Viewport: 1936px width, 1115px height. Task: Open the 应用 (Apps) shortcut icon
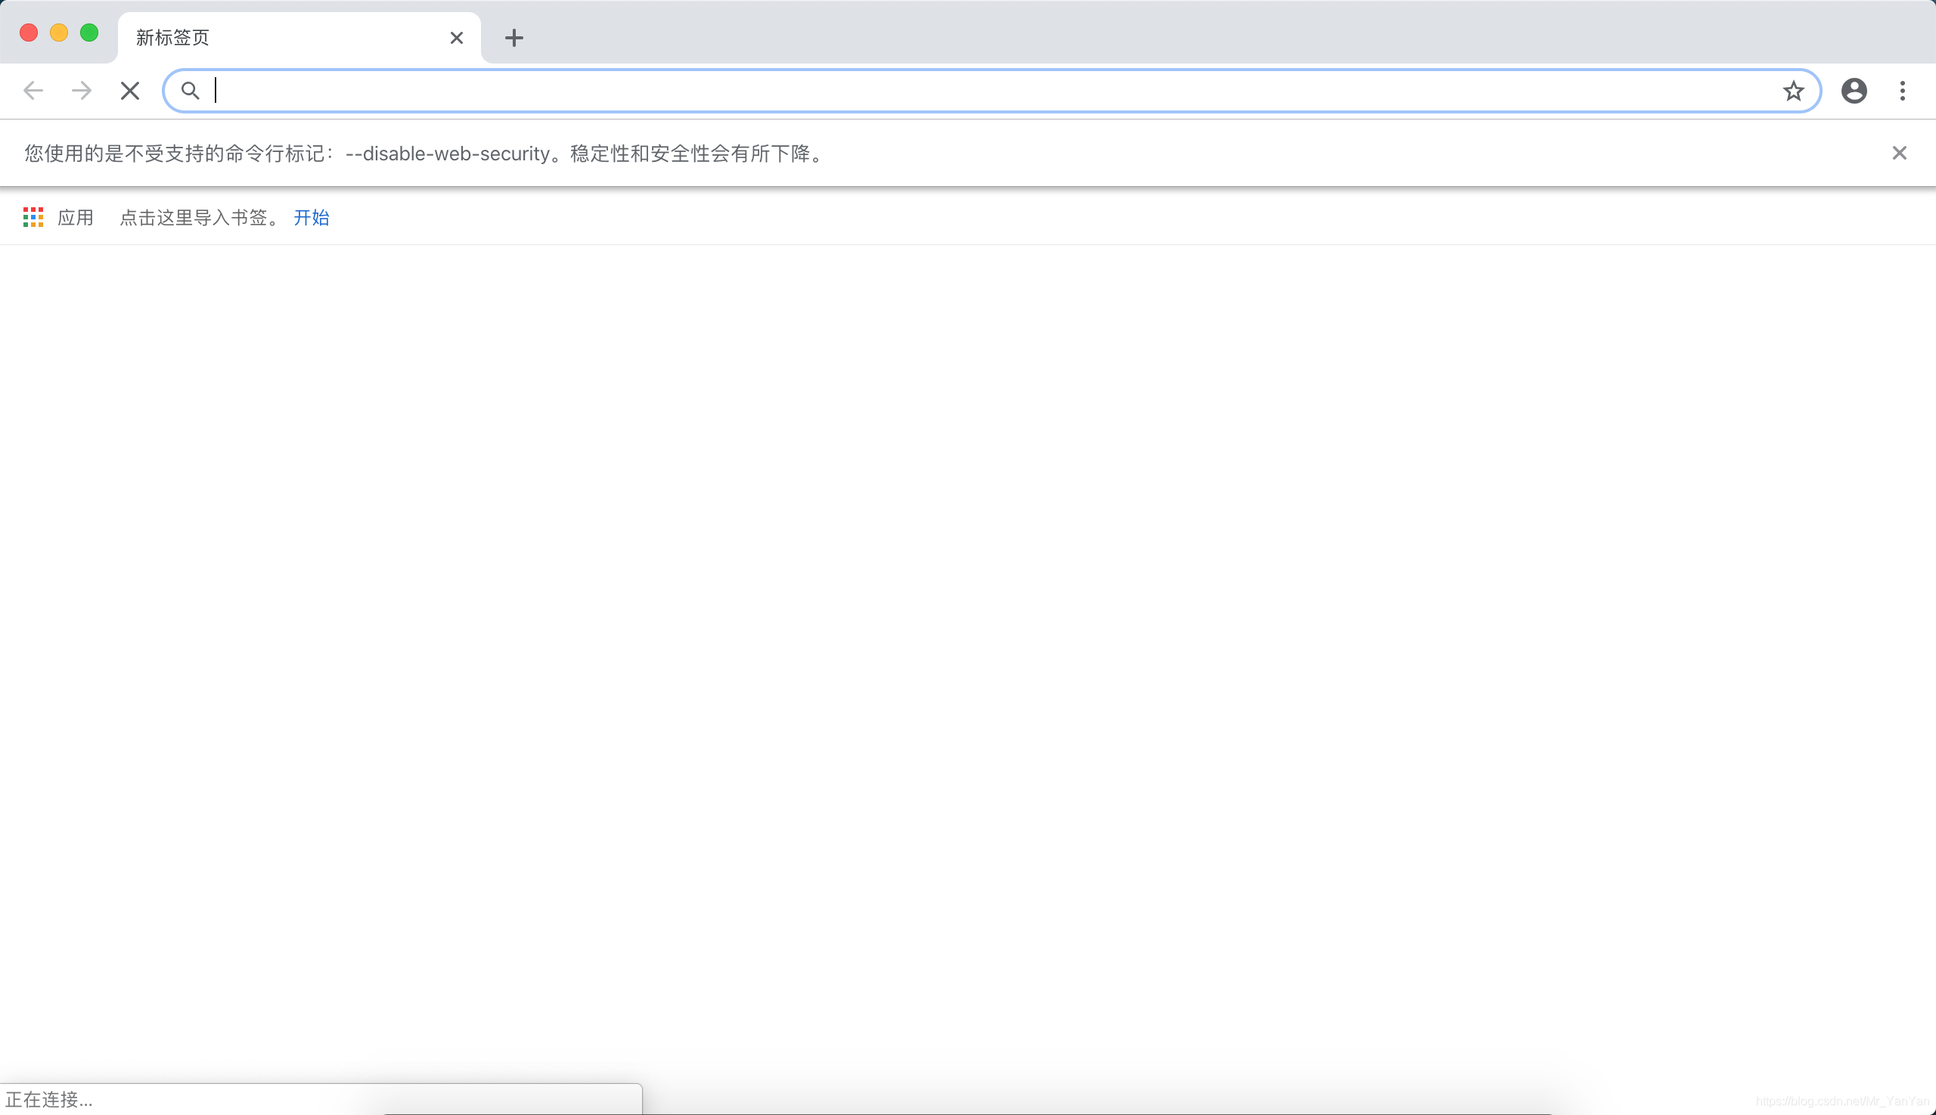point(33,218)
